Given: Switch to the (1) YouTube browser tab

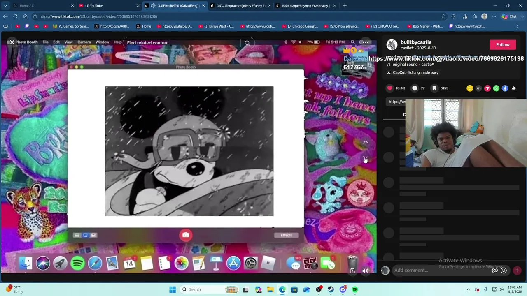Looking at the screenshot, I should (108, 5).
